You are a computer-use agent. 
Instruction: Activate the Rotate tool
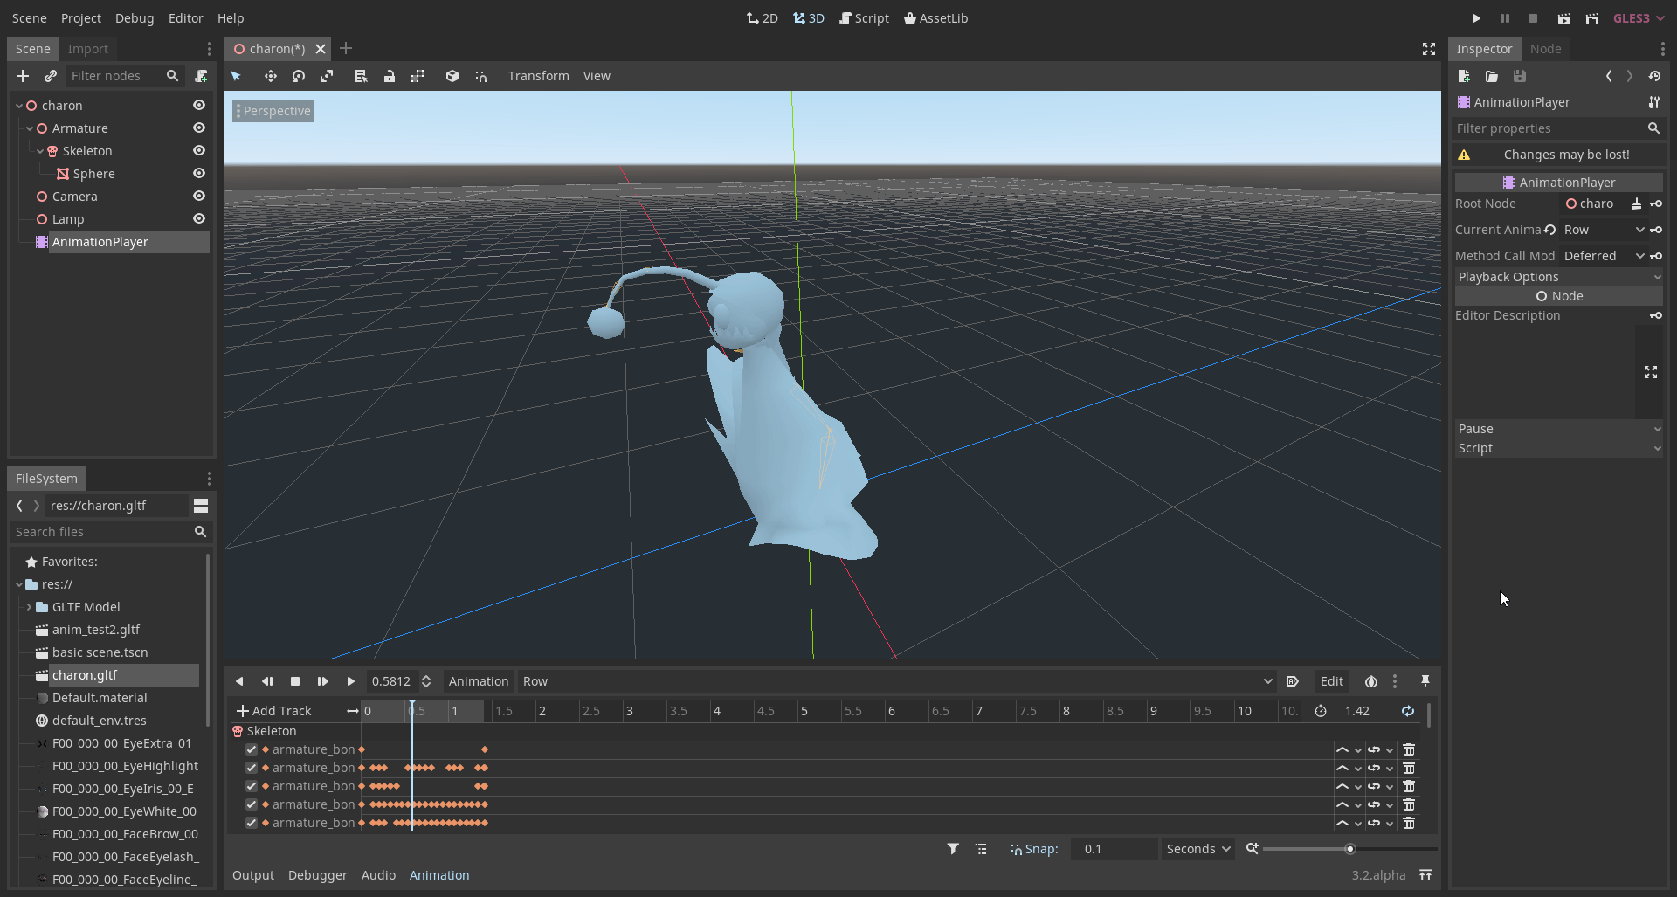coord(298,76)
